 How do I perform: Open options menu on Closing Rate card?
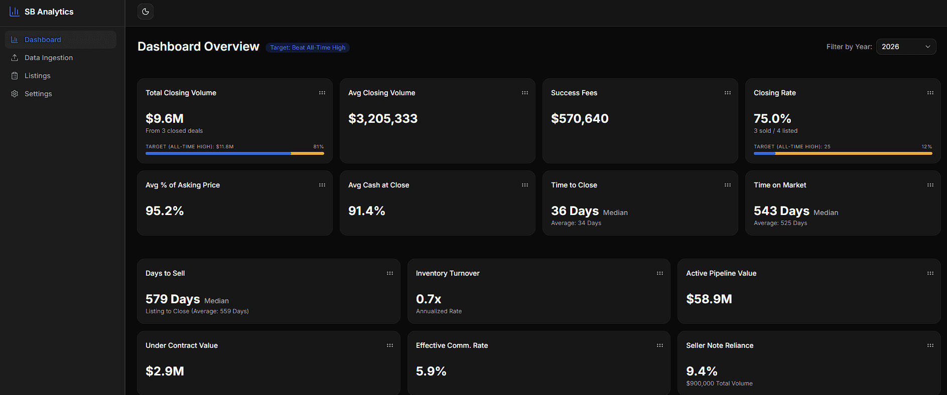point(930,93)
